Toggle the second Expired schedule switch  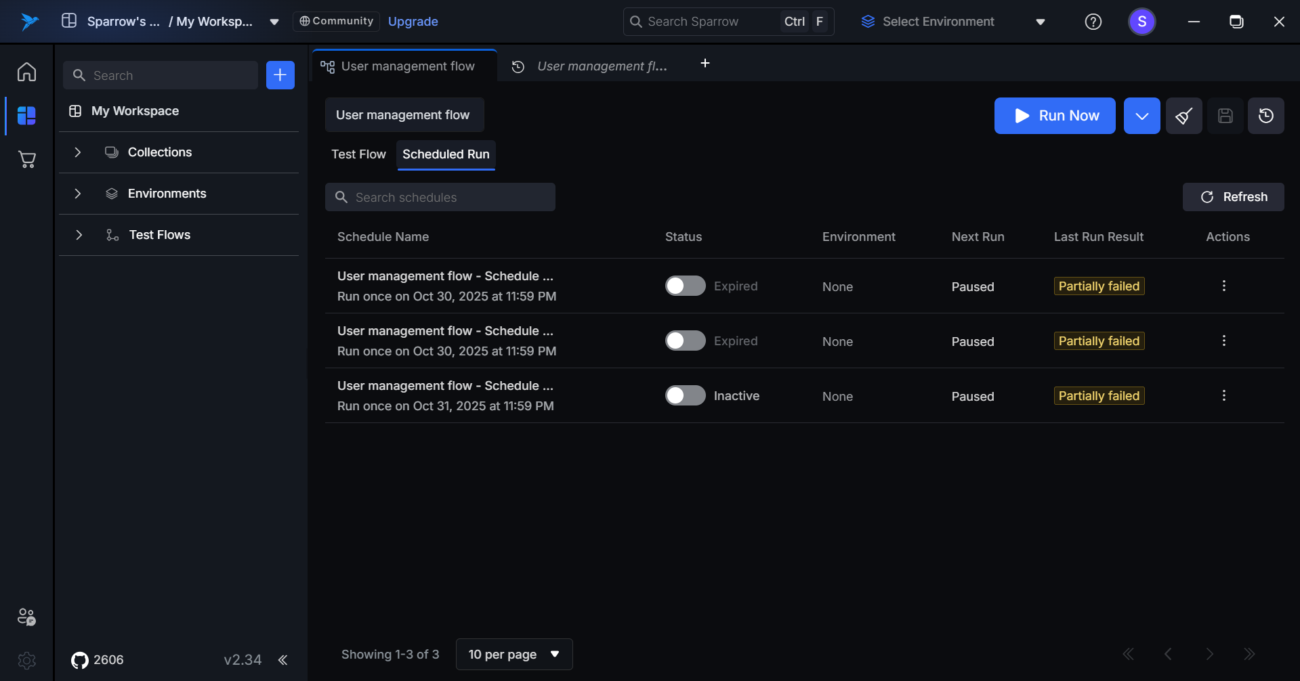tap(685, 341)
